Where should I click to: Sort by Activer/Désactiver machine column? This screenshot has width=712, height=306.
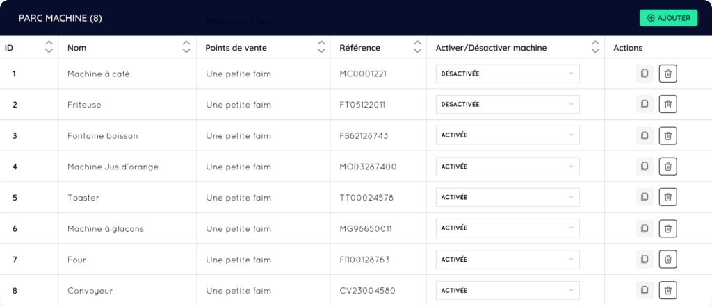(595, 47)
